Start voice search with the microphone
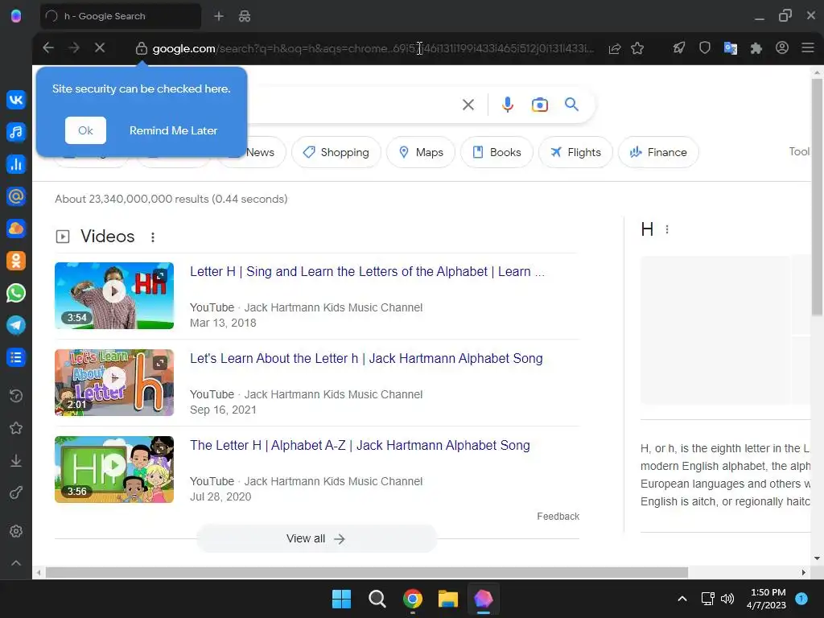Viewport: 824px width, 618px height. pos(507,105)
